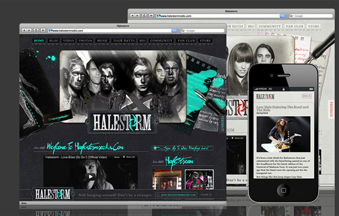Open STORE in the rear site navigation

[314, 27]
